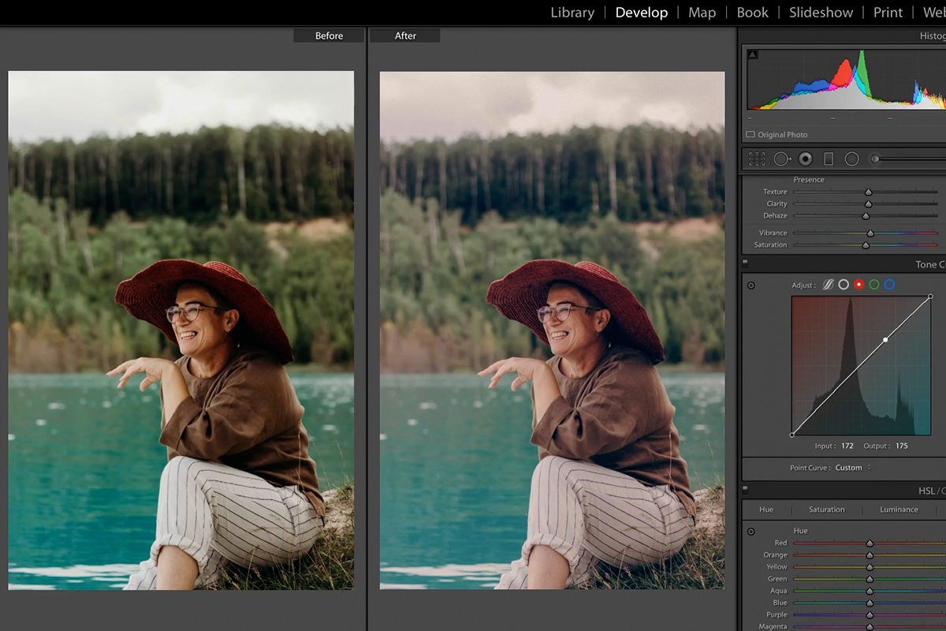Click the Purple hue slider handle
The height and width of the screenshot is (631, 946).
870,614
